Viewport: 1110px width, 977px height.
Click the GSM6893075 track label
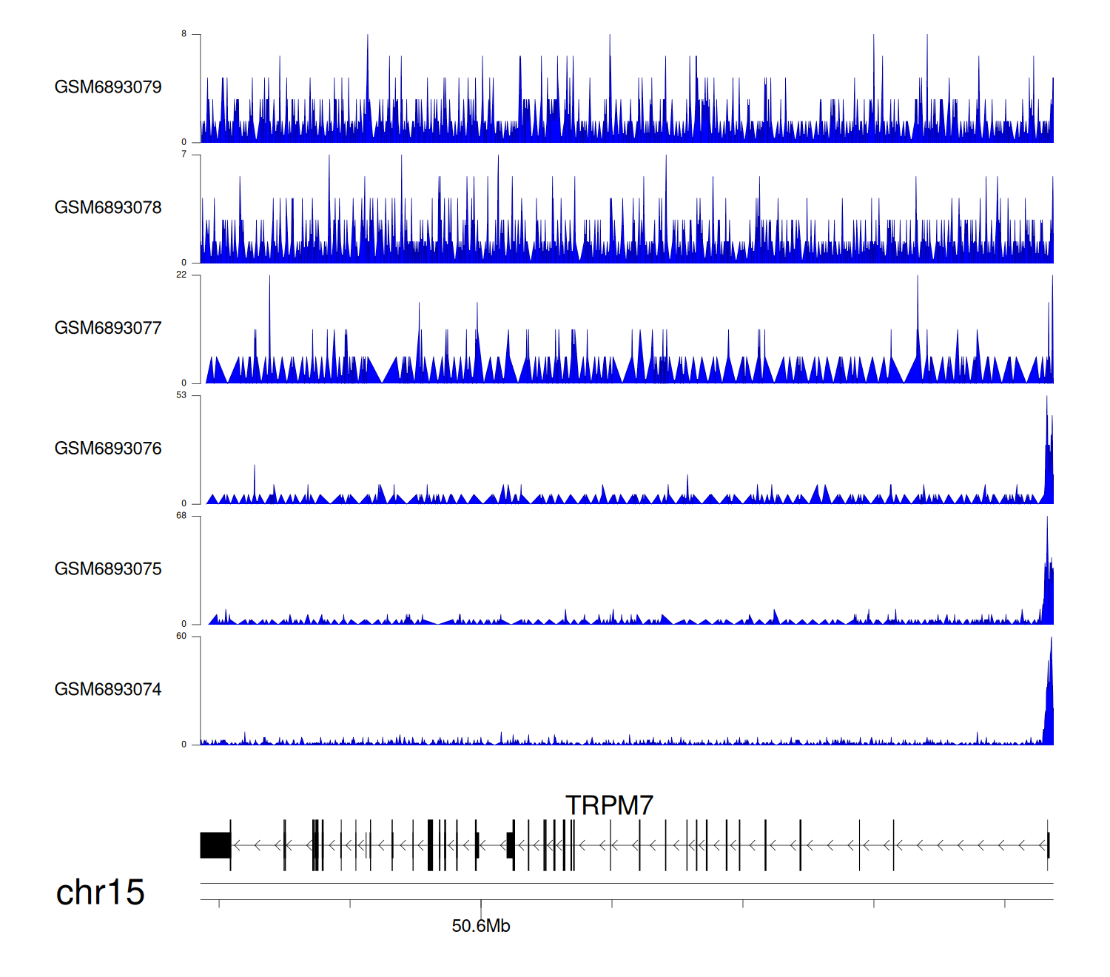[x=108, y=569]
